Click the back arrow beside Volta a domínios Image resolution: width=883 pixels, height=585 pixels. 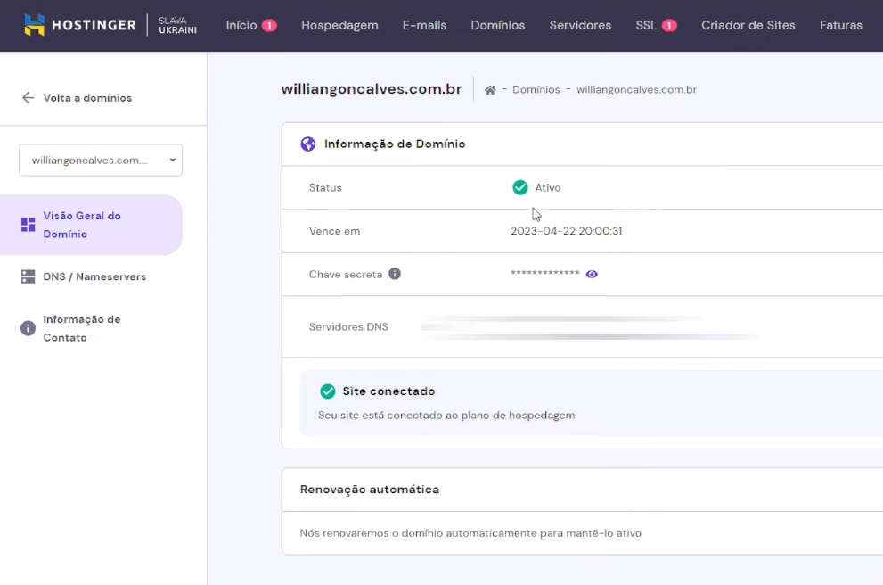pos(28,97)
